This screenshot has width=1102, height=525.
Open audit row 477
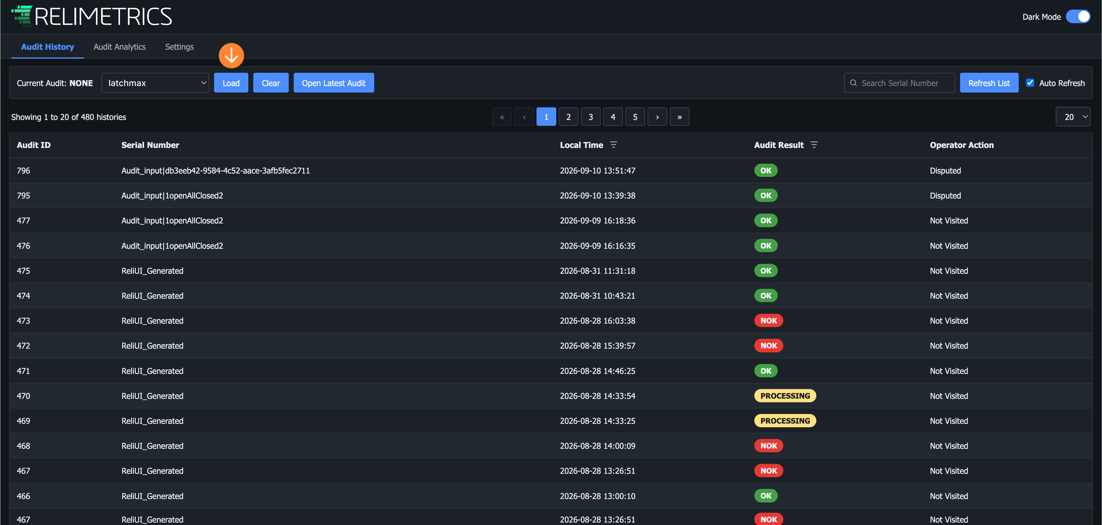coord(551,221)
